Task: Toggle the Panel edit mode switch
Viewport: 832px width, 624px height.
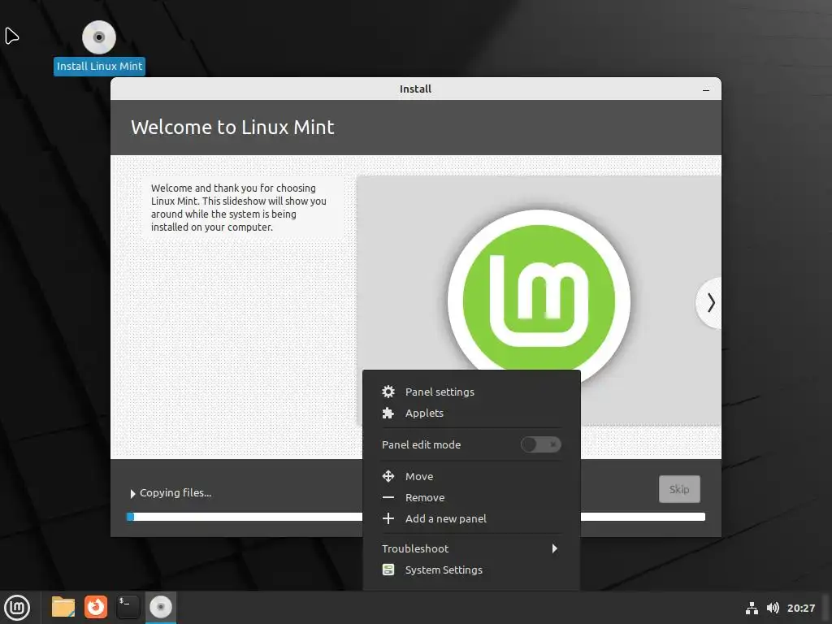Action: click(x=540, y=444)
